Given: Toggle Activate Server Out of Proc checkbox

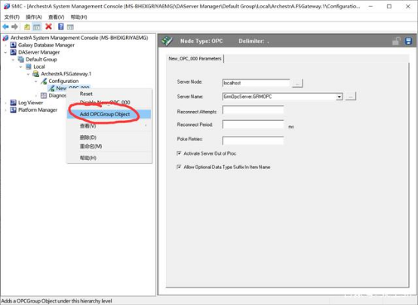Looking at the screenshot, I should click(179, 153).
